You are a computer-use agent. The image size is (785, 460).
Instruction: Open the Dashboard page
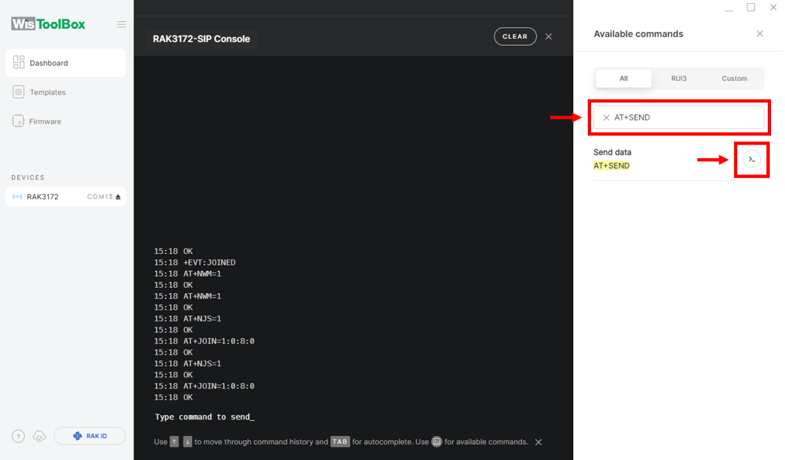click(x=66, y=63)
